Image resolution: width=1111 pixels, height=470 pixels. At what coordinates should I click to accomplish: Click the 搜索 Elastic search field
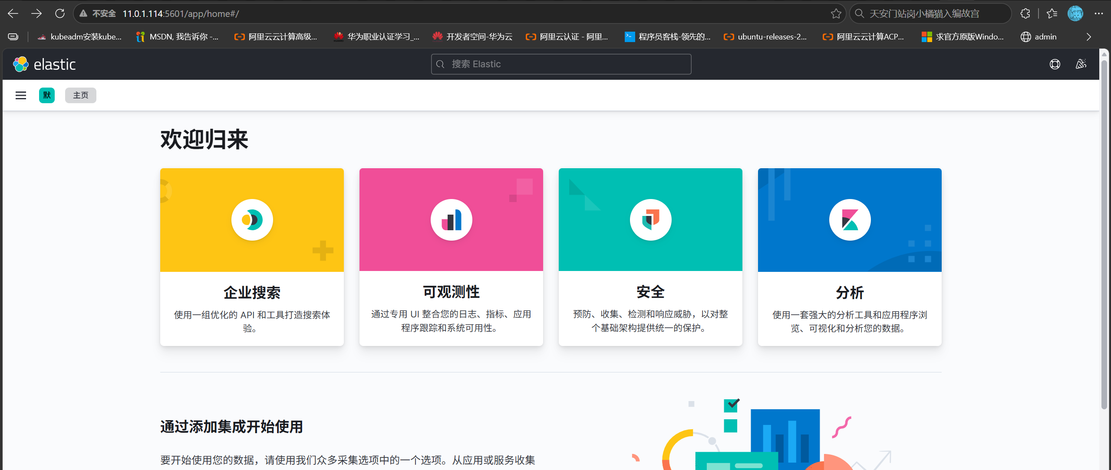coord(561,64)
